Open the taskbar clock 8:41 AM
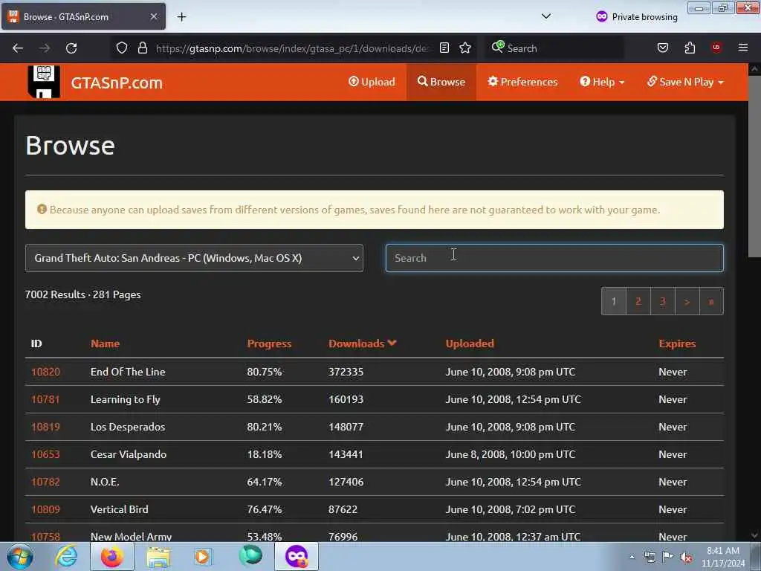The height and width of the screenshot is (571, 761). pyautogui.click(x=723, y=556)
